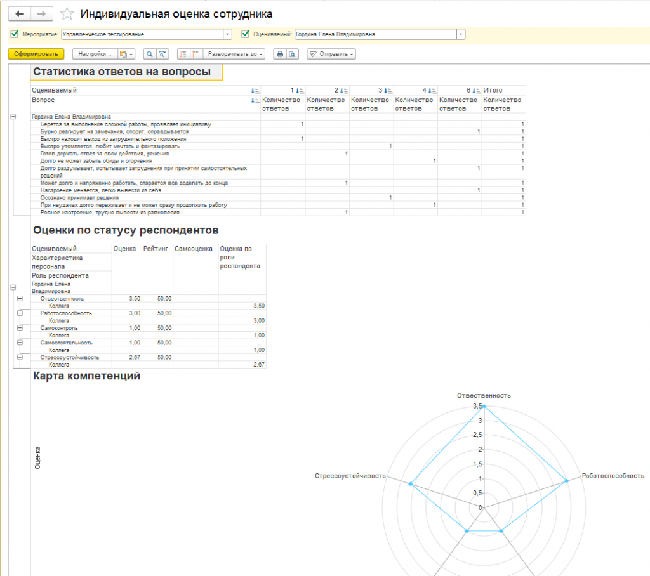
Task: Click the Стрессоустойчивость axis label on chart
Action: point(350,476)
